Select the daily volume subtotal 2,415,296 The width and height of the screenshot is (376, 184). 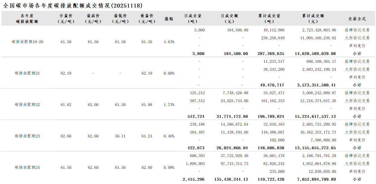click(x=194, y=179)
